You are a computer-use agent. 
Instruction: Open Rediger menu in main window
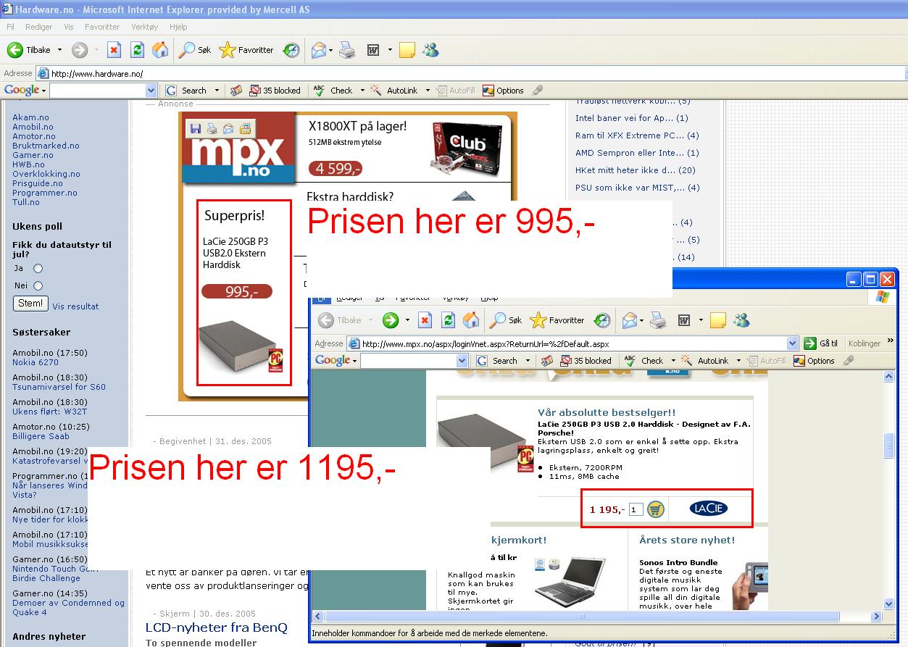[x=39, y=27]
